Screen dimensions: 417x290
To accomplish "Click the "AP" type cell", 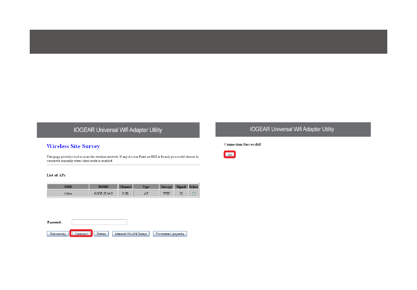I will [x=146, y=193].
